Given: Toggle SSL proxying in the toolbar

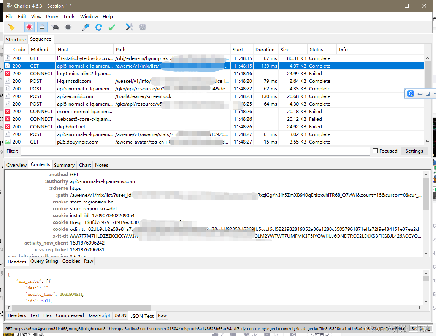Looking at the screenshot, I should click(x=42, y=27).
